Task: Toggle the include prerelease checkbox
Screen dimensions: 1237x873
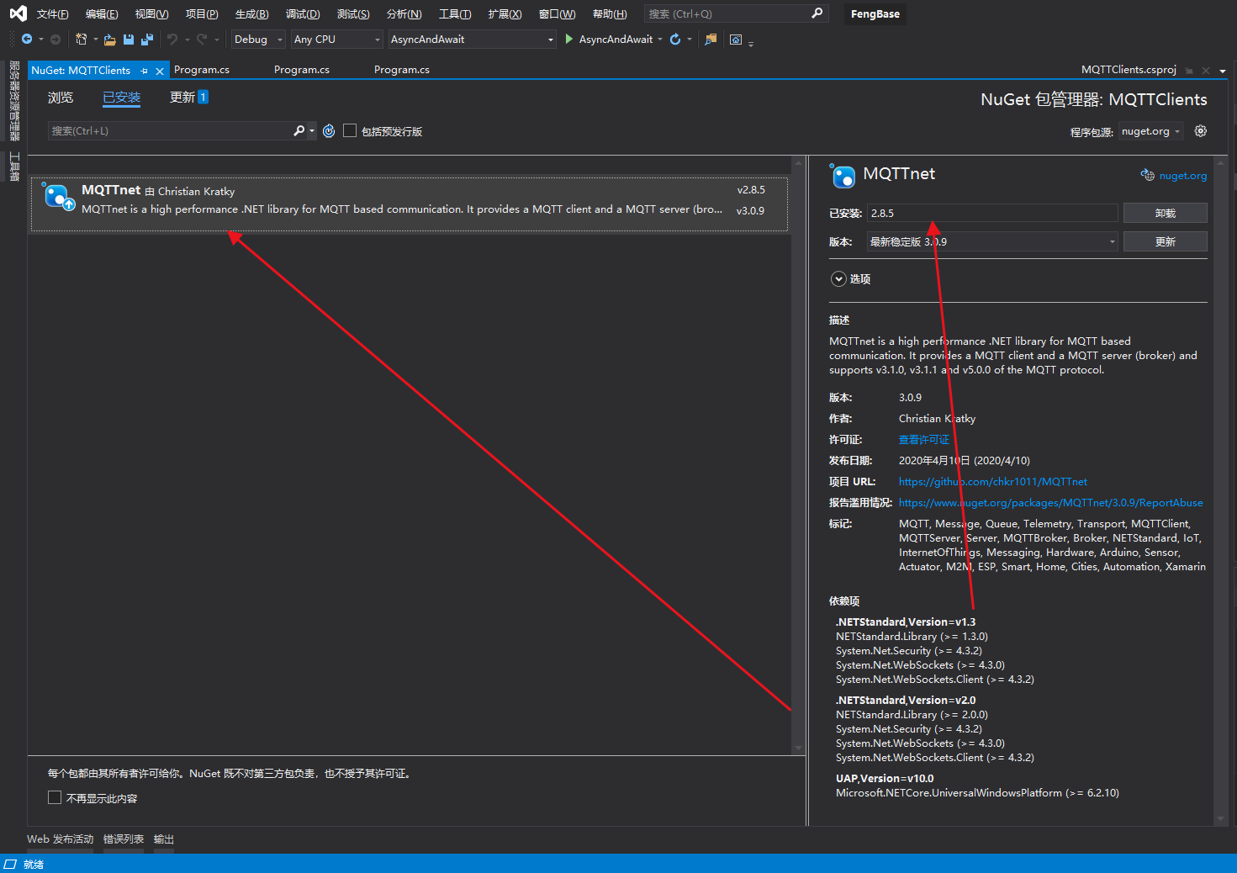Action: tap(350, 130)
